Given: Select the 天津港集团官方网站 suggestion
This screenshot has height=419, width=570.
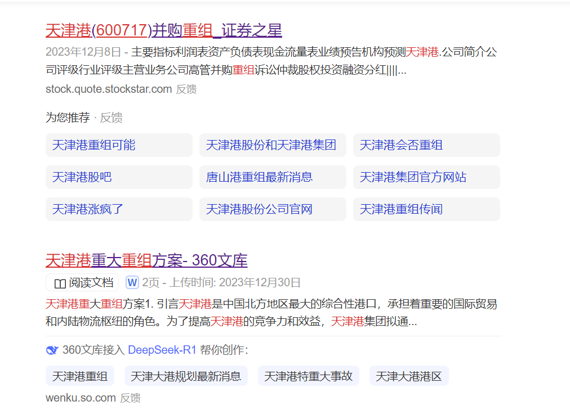Looking at the screenshot, I should point(426,177).
